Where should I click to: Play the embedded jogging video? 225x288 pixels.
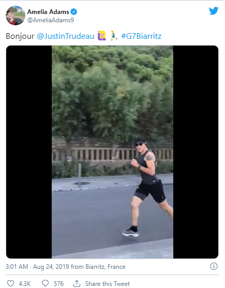[112, 152]
